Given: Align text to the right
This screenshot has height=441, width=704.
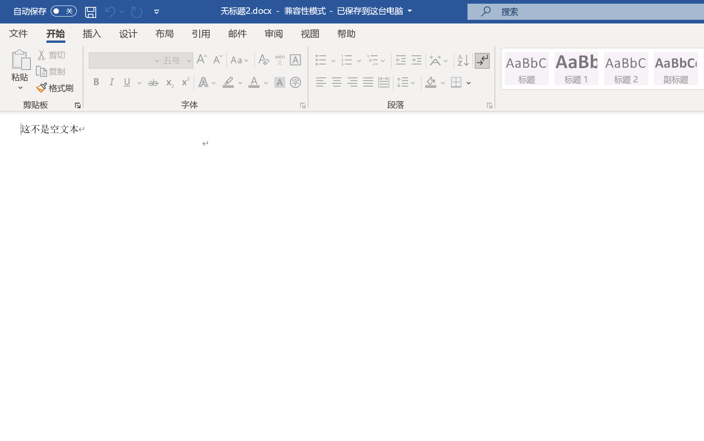Looking at the screenshot, I should point(352,82).
